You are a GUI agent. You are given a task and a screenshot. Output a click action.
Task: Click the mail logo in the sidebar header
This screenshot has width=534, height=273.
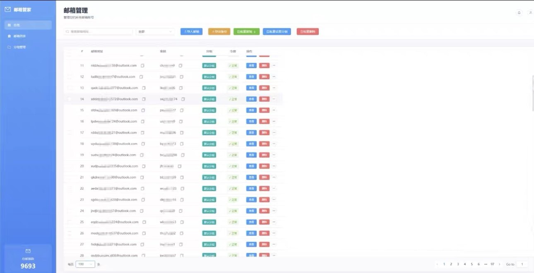coord(8,10)
